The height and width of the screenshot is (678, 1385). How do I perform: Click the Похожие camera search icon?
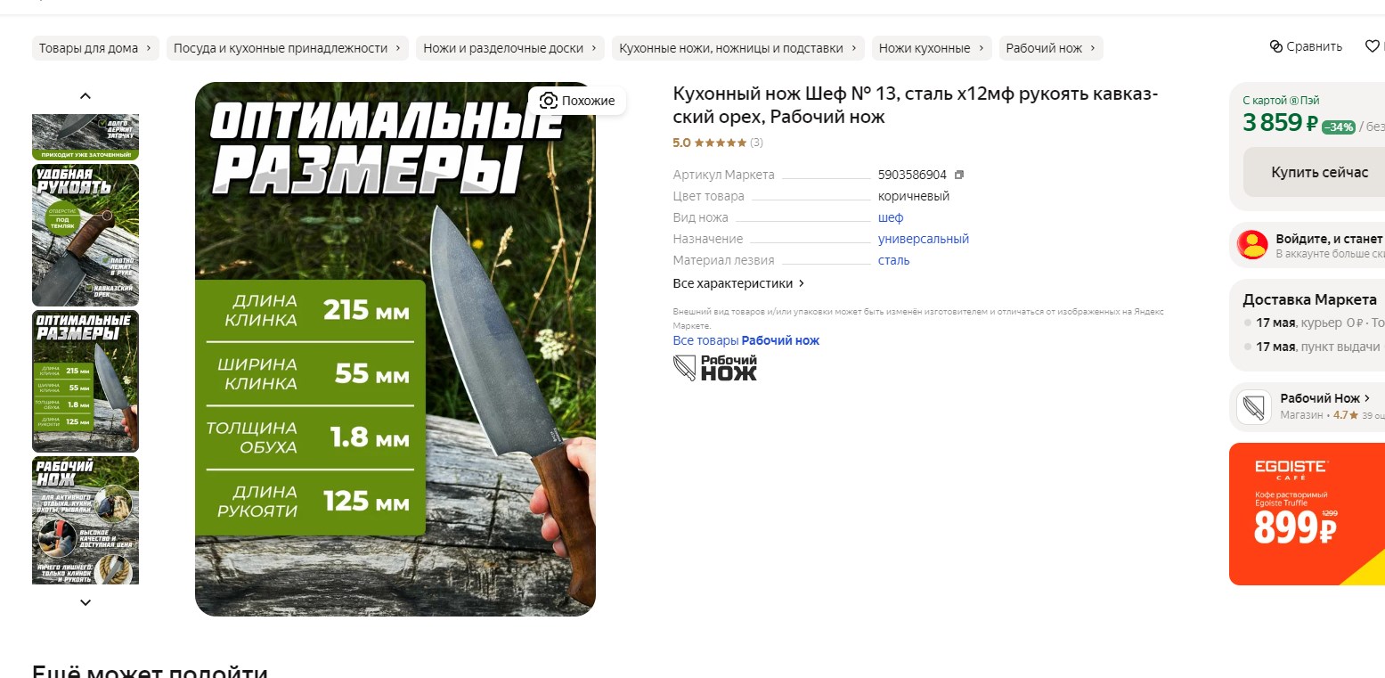[x=549, y=101]
